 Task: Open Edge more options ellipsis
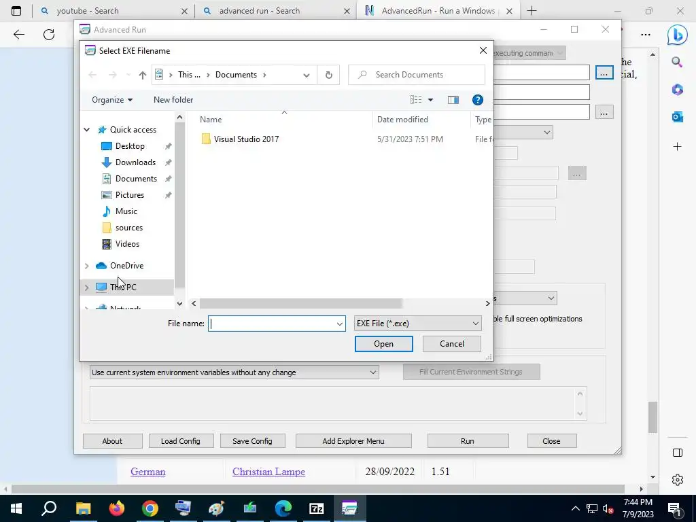tap(646, 34)
